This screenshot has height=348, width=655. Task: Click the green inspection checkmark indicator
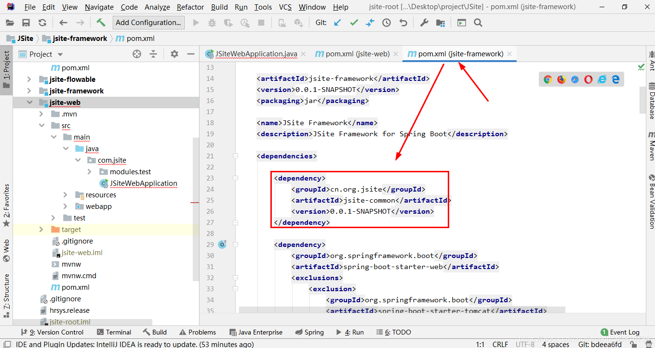641,67
